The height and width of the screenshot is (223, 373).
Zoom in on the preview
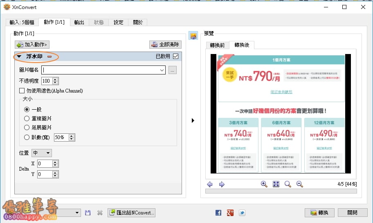[x=264, y=184]
